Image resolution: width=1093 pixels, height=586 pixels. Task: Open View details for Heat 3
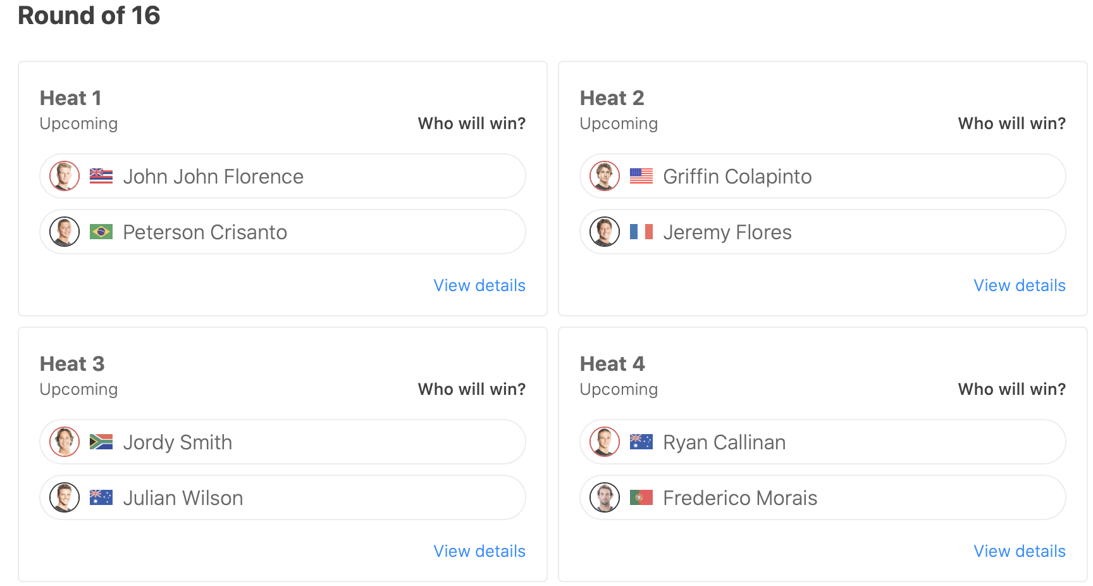tap(479, 551)
